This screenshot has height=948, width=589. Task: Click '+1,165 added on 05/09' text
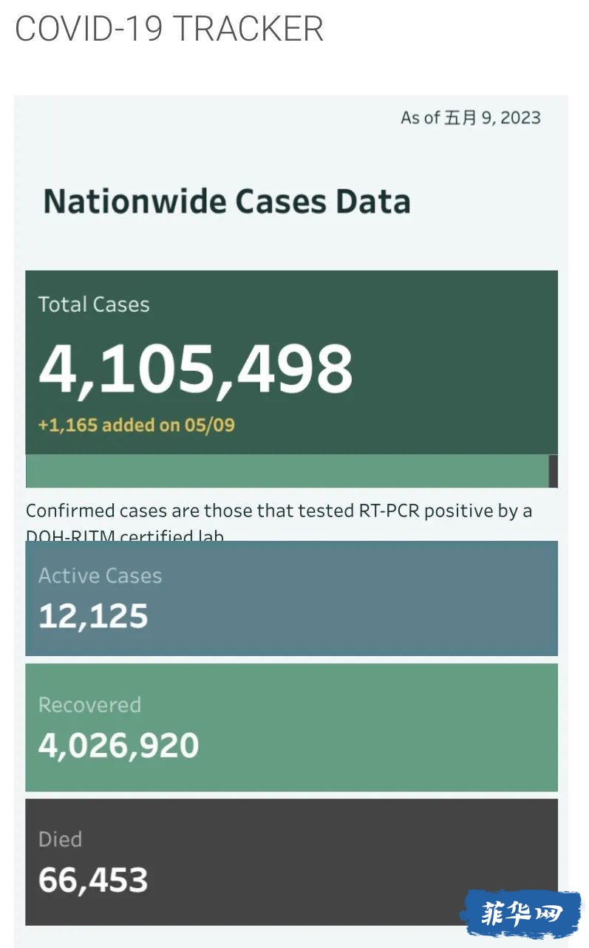(x=137, y=425)
